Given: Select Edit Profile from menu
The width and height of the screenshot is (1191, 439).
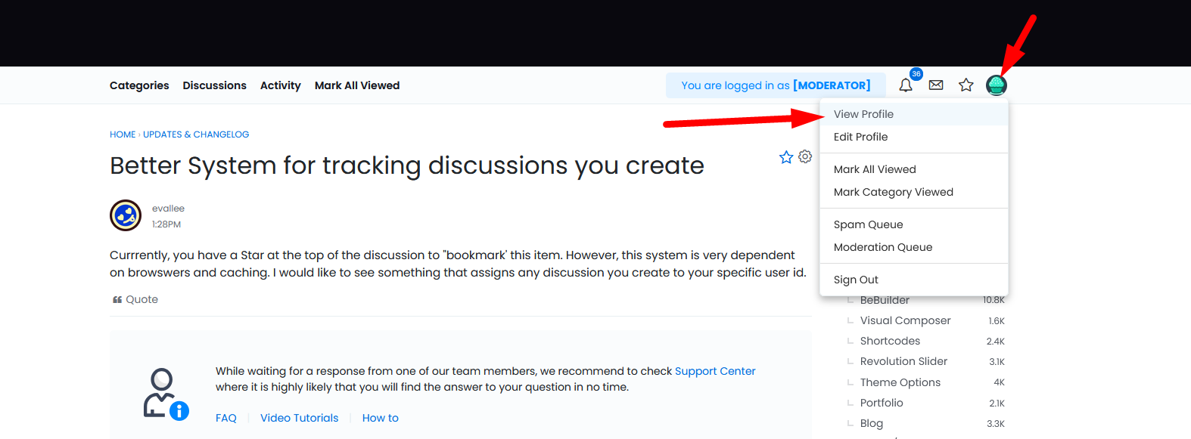Looking at the screenshot, I should [x=860, y=137].
